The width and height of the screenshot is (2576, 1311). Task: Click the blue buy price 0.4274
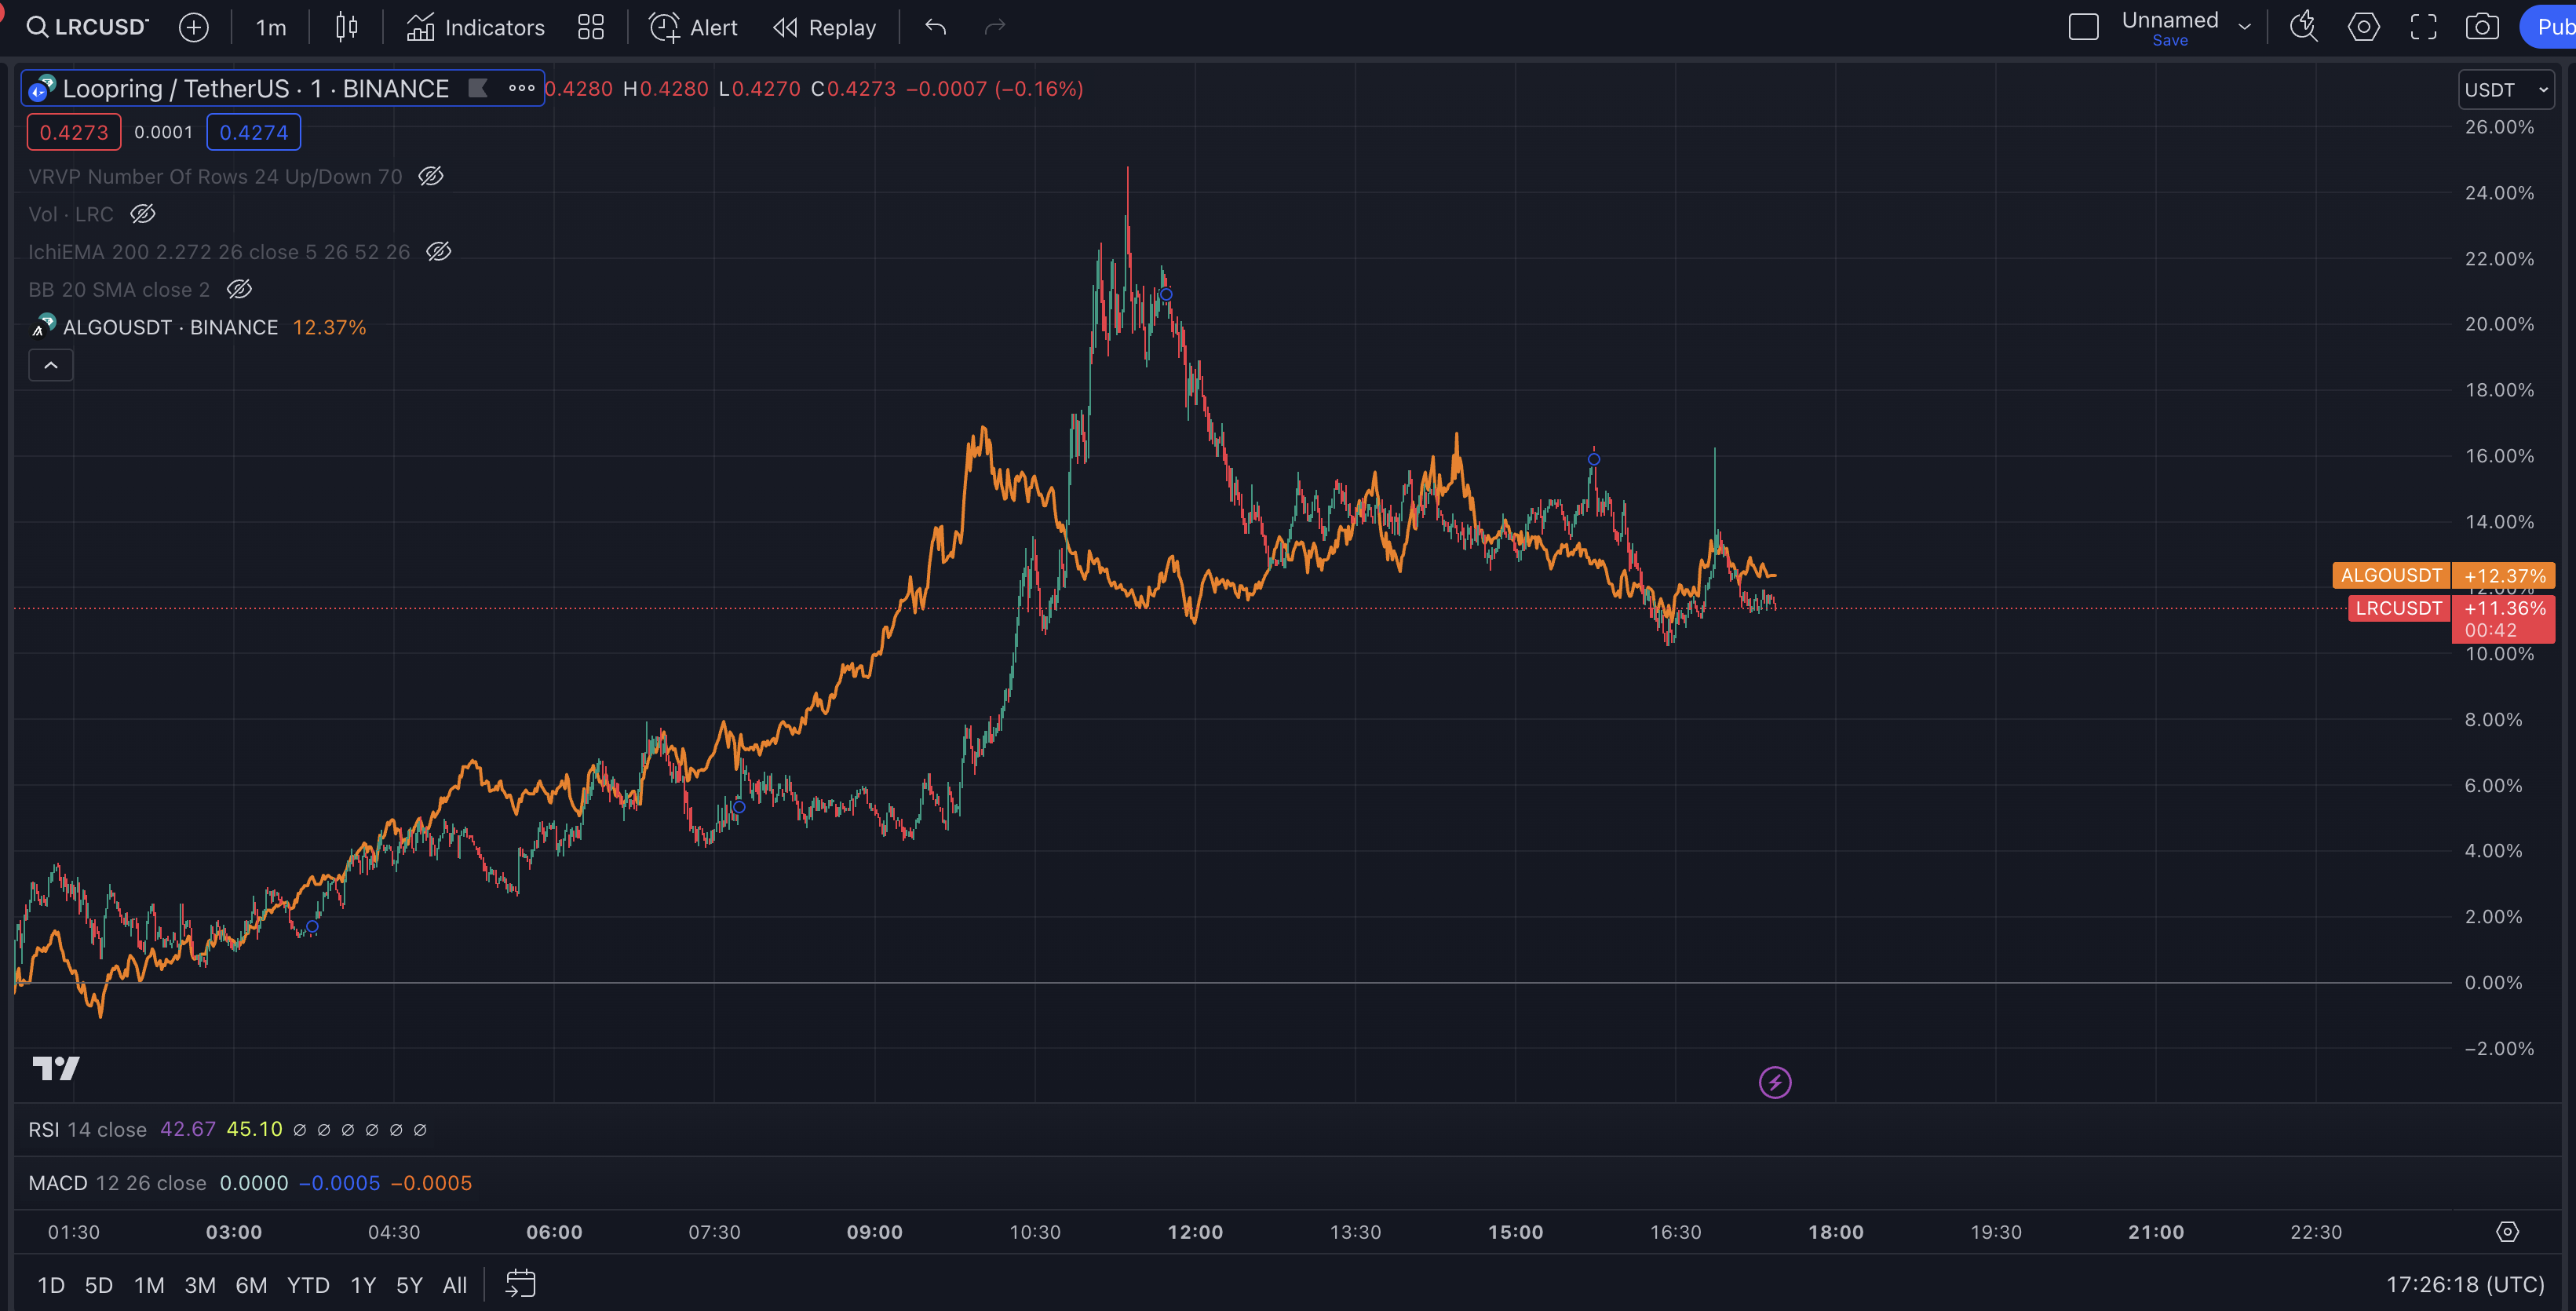[253, 132]
